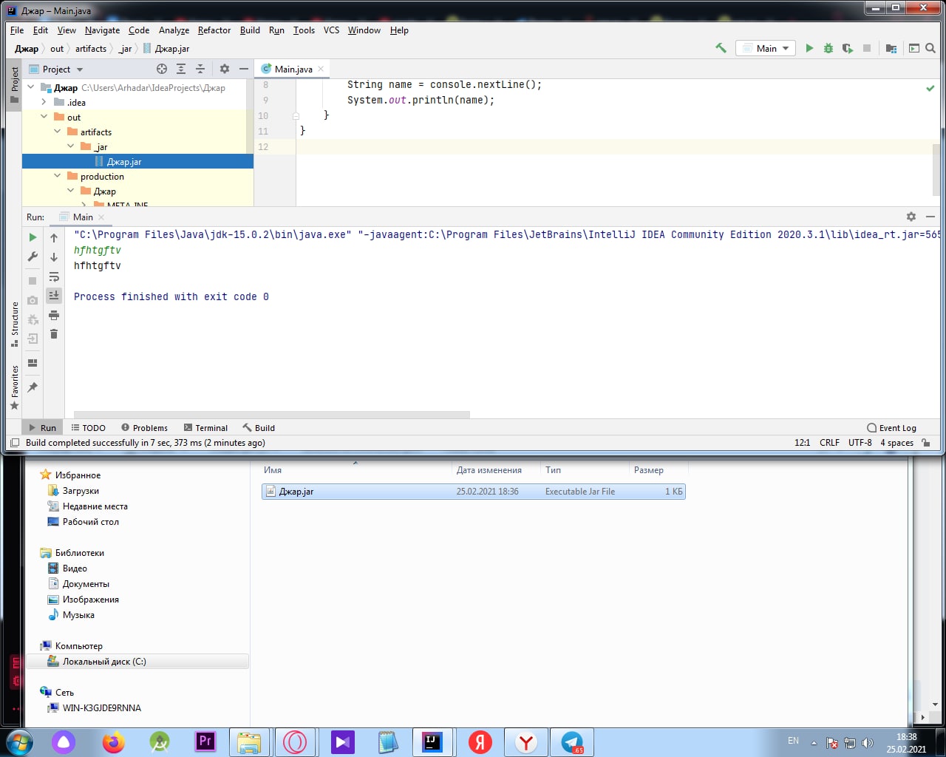Viewport: 946px width, 757px height.
Task: Toggle read-only lock icon in status bar
Action: tap(926, 443)
